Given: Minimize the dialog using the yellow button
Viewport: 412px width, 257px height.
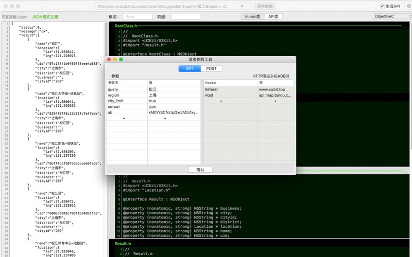Looking at the screenshot, I should pyautogui.click(x=115, y=60).
